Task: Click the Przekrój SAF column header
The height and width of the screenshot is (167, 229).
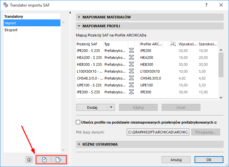Action: tap(90, 44)
